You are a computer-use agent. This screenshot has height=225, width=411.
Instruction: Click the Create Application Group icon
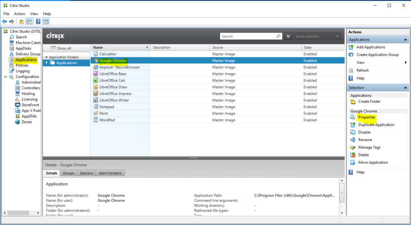click(x=351, y=55)
